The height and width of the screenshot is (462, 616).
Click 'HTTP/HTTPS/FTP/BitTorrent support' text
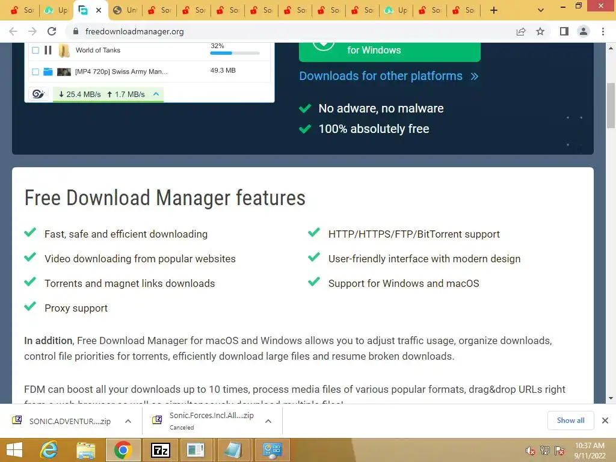point(414,234)
